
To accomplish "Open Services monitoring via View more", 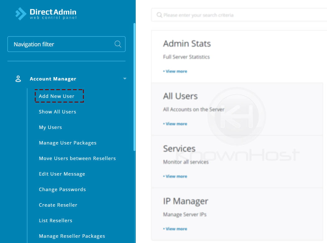I will pos(175,176).
